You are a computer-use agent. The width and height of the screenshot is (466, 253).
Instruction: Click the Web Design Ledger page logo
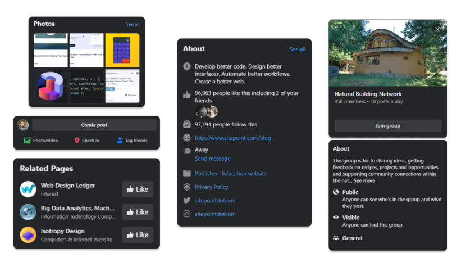pyautogui.click(x=28, y=189)
